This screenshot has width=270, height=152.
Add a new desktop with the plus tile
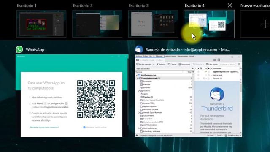point(265,24)
